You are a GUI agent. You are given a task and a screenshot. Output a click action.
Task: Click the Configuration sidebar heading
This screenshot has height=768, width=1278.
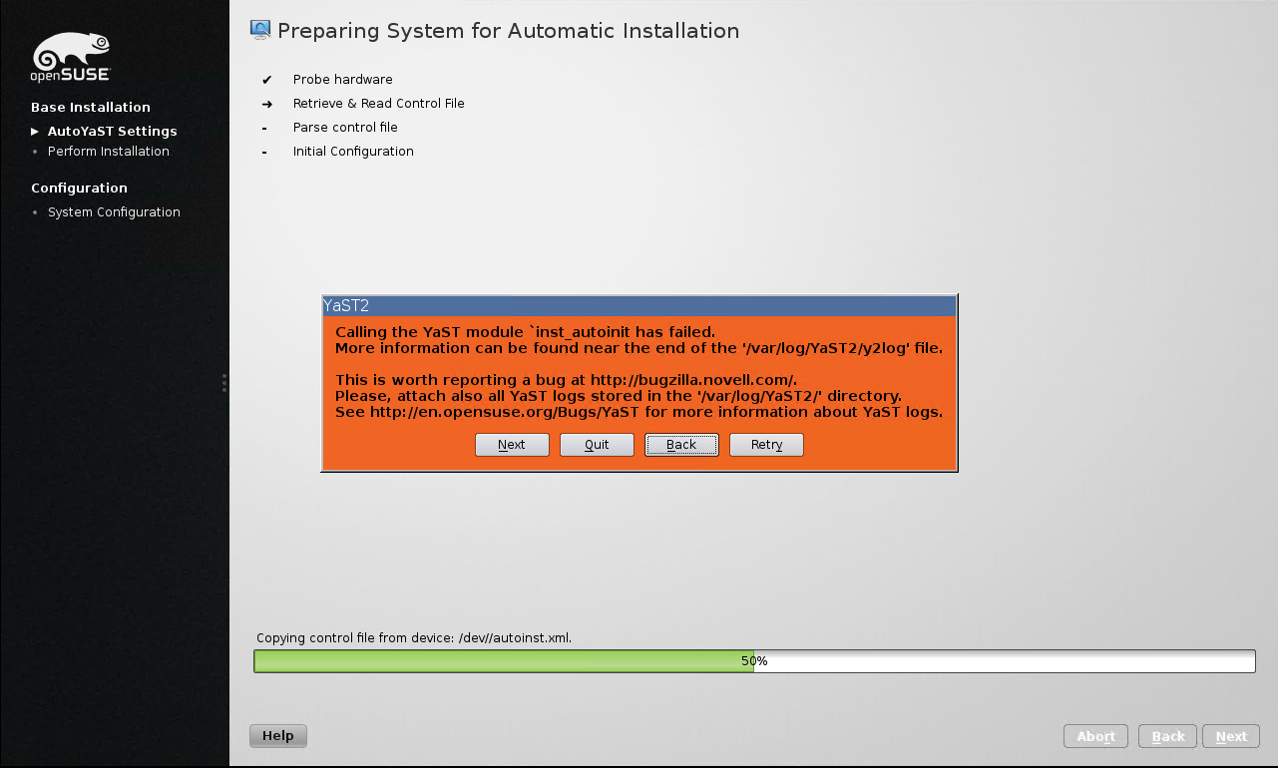[x=79, y=189]
